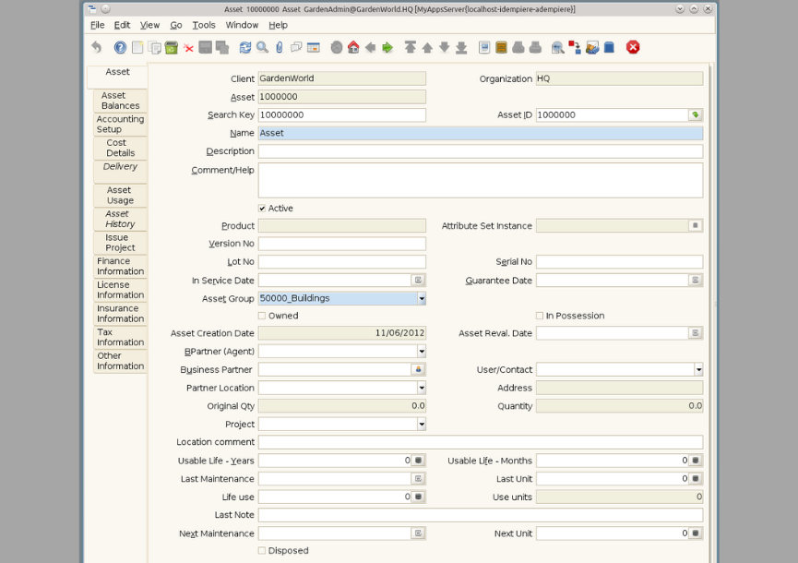Open the Tools menu

tap(204, 25)
